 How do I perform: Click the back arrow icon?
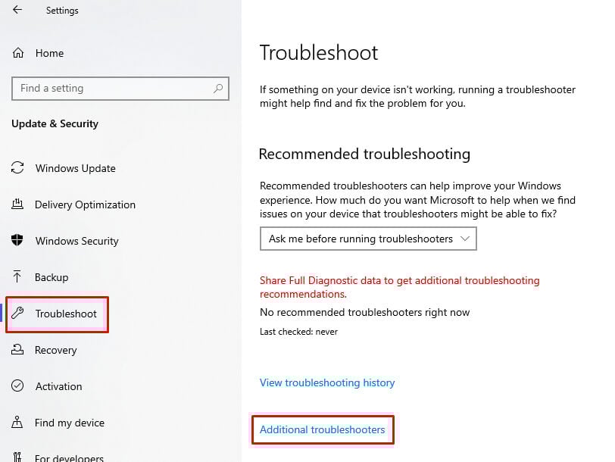point(17,10)
